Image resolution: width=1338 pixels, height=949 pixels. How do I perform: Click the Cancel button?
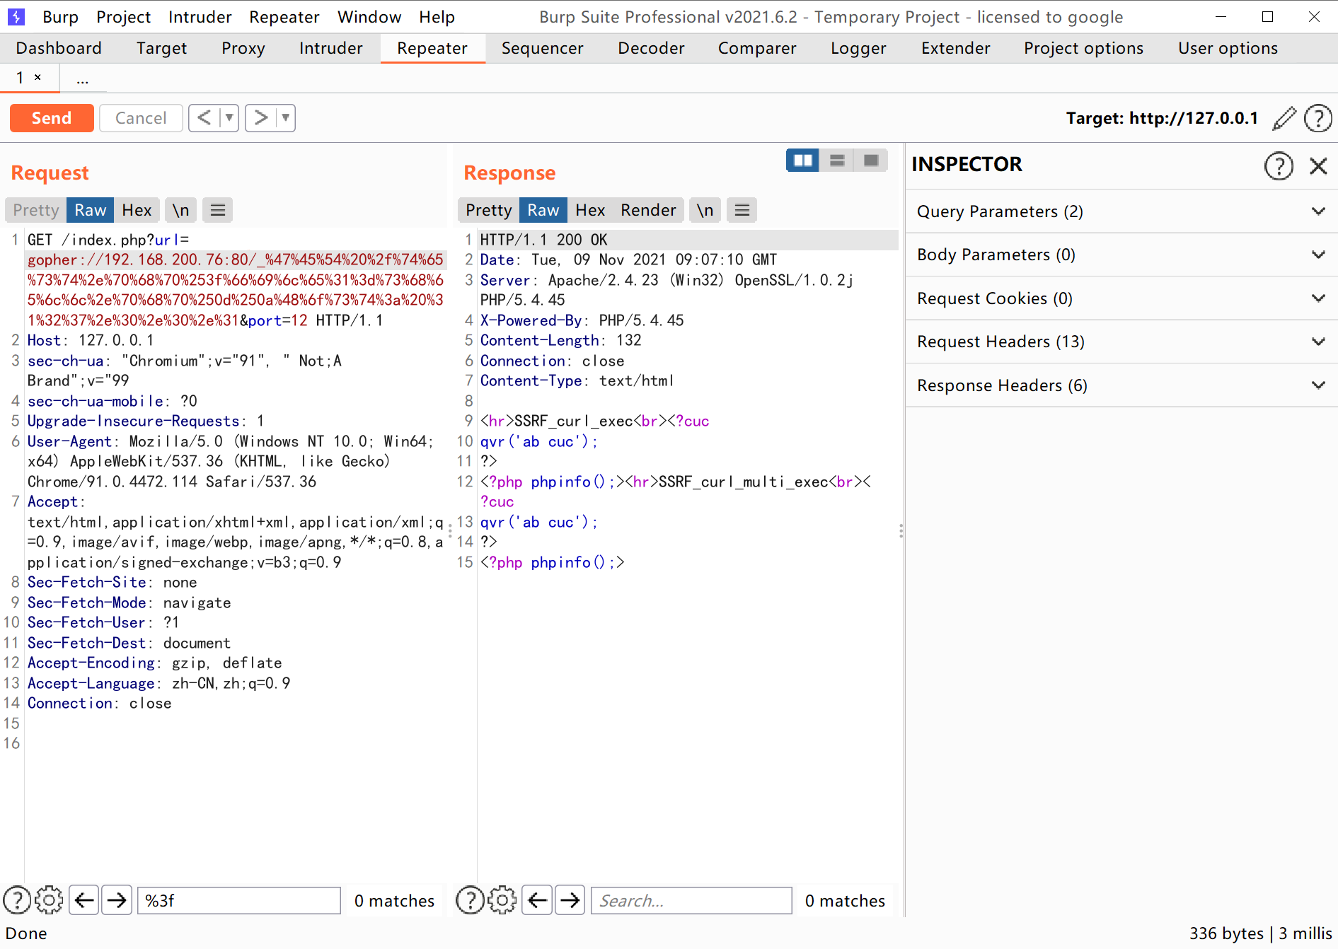tap(141, 118)
